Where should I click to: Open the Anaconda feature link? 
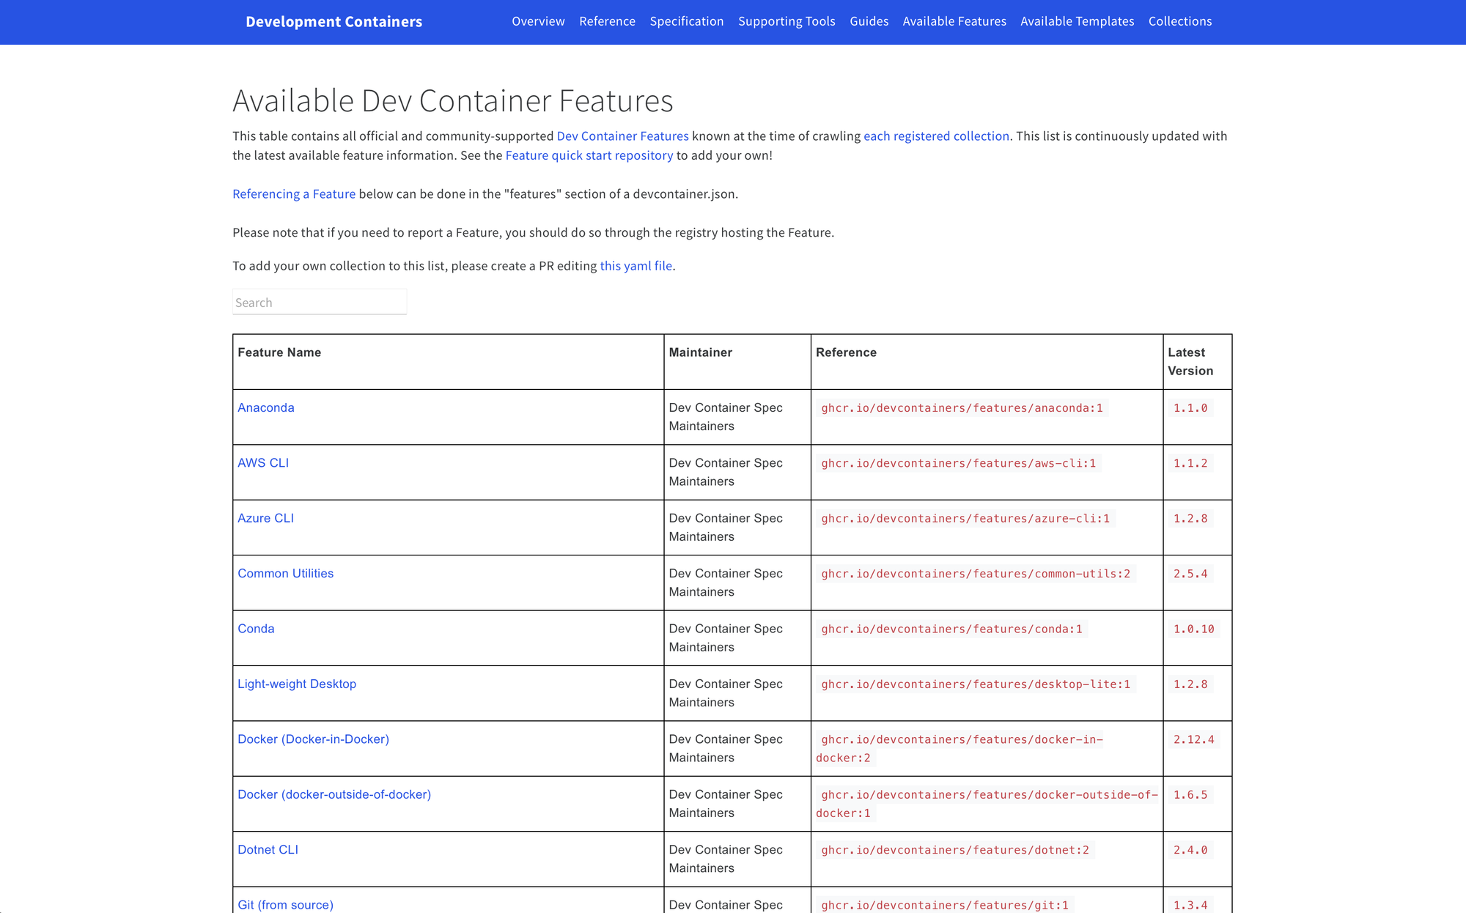[x=265, y=407]
